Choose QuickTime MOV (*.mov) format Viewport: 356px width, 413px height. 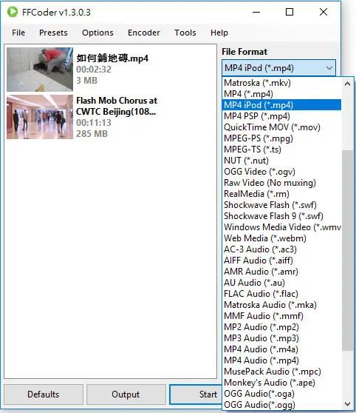282,127
